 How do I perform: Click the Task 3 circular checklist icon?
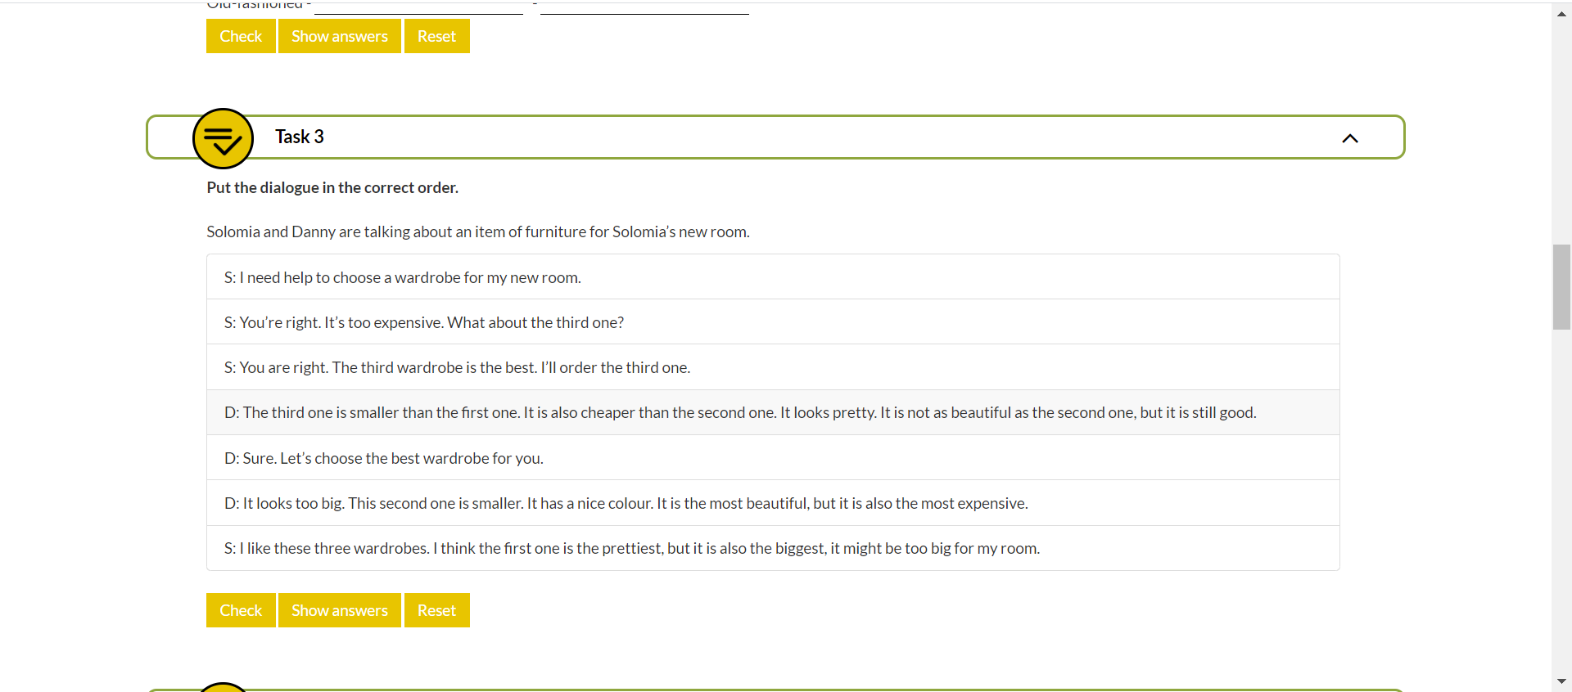pos(223,138)
